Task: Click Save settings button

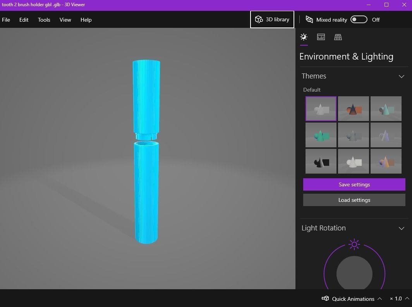Action: click(354, 184)
